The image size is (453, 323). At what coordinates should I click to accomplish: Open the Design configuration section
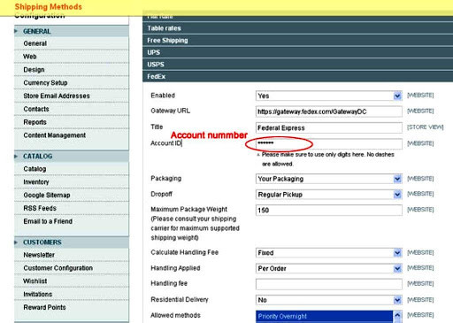[72, 70]
